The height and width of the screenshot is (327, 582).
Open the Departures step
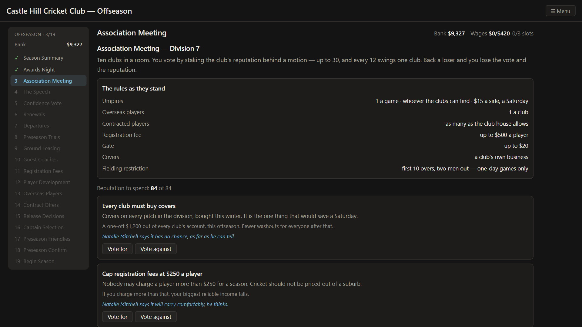coord(48,126)
